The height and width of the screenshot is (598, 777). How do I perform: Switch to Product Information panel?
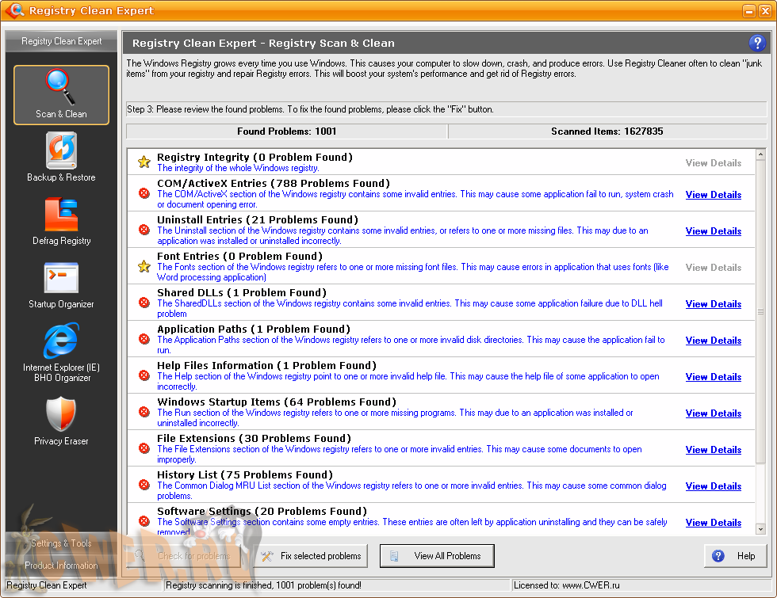pos(61,566)
